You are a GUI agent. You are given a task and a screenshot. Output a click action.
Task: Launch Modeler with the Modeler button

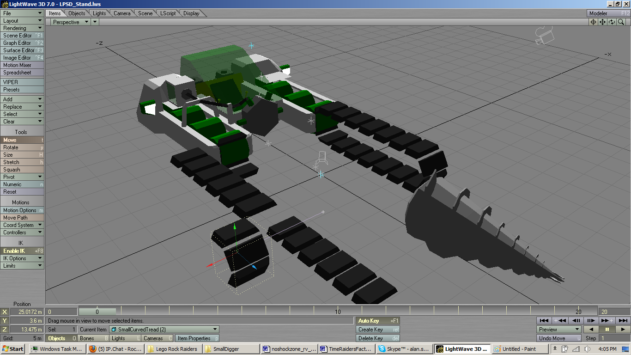click(x=608, y=13)
